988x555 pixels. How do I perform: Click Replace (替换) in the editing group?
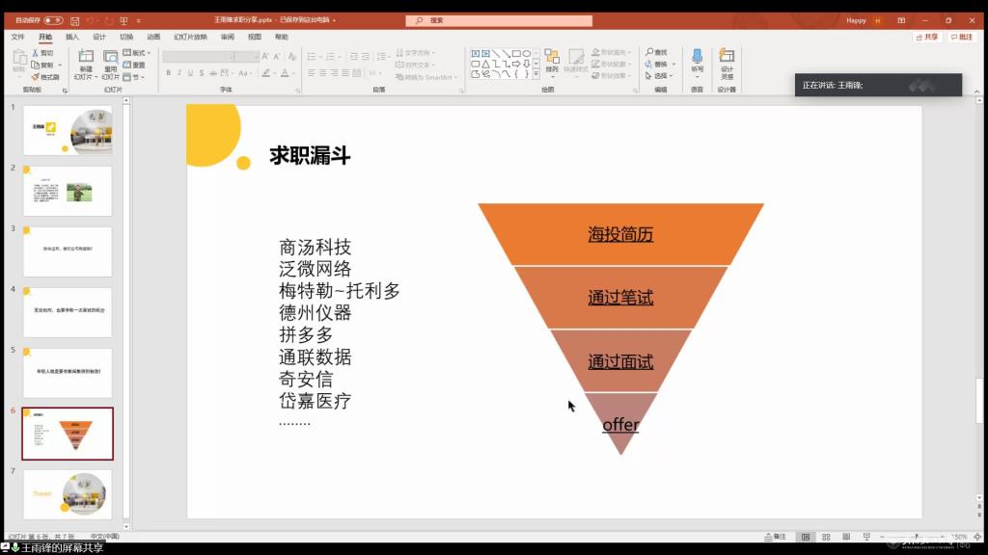[x=660, y=65]
